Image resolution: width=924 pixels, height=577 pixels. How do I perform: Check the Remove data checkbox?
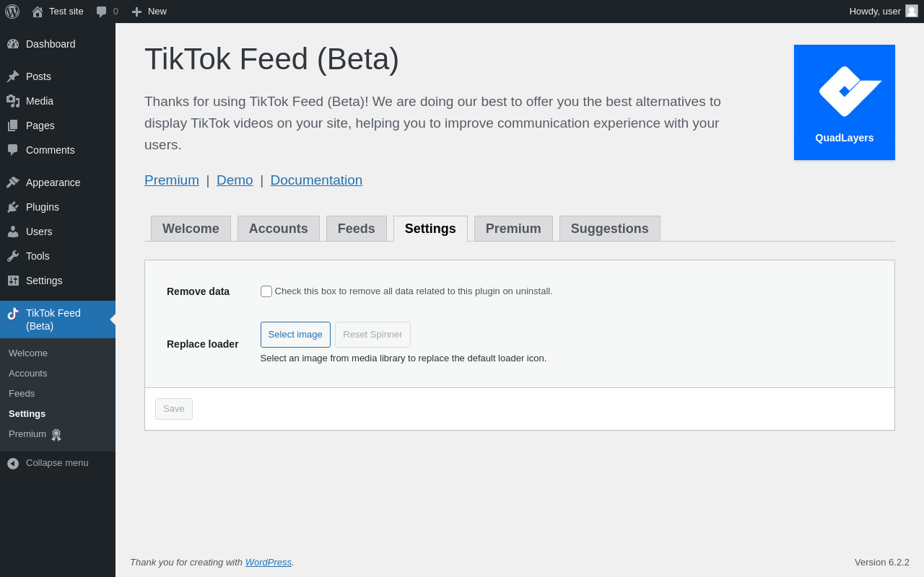266,291
